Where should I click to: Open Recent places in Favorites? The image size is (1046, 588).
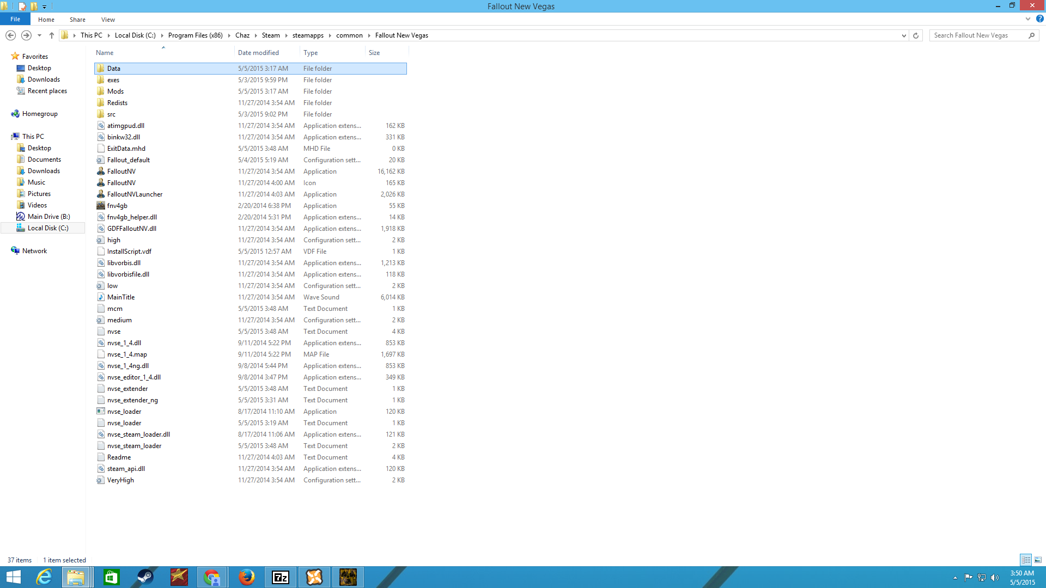click(47, 91)
